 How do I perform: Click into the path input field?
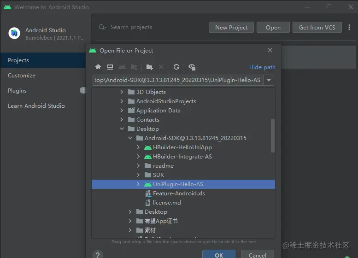(x=178, y=80)
